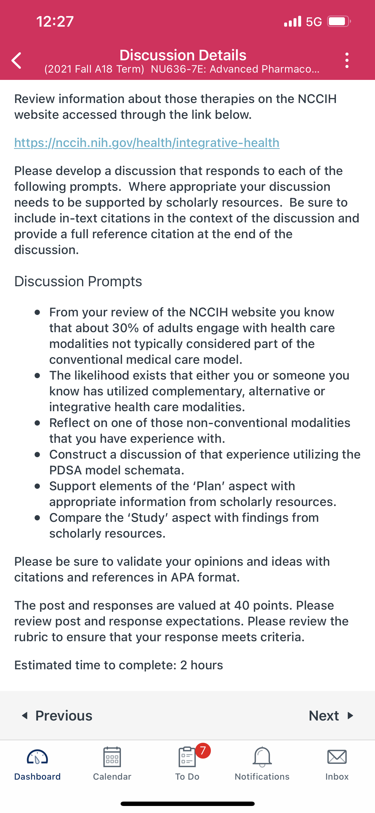The image size is (375, 813).
Task: Open the three-dot options menu
Action: [x=347, y=60]
